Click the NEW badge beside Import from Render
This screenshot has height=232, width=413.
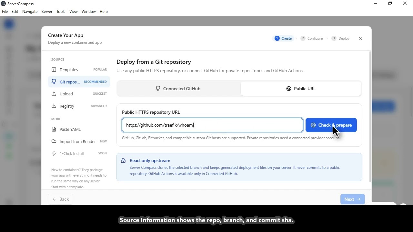tap(103, 141)
